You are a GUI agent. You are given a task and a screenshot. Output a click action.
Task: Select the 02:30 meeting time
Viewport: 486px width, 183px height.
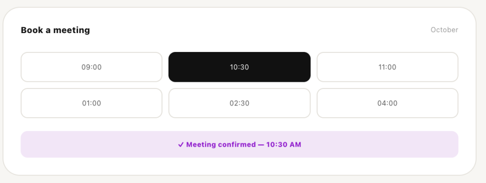tap(239, 103)
